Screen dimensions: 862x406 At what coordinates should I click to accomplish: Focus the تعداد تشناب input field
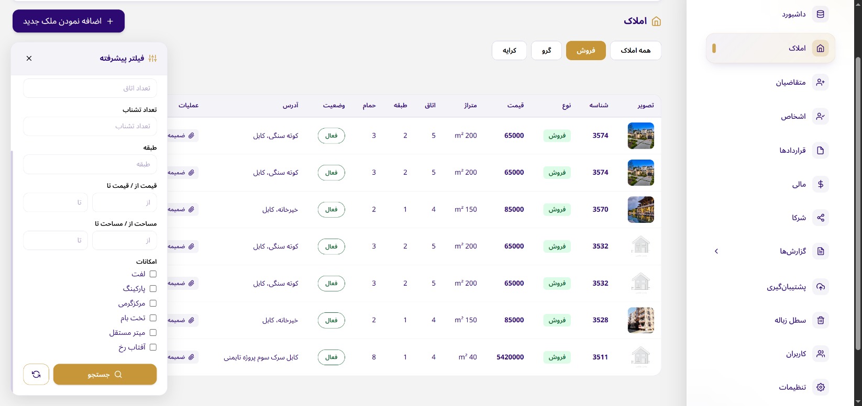click(x=90, y=126)
